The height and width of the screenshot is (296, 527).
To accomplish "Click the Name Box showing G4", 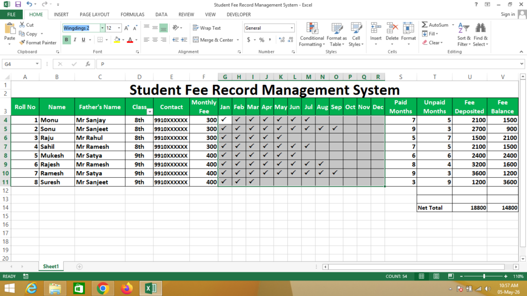I will (19, 64).
